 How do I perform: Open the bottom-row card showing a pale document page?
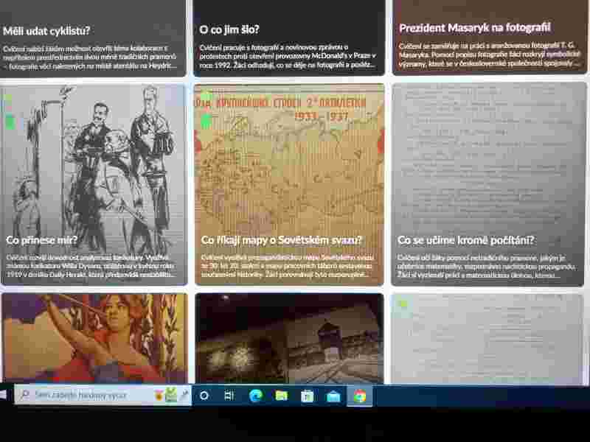487,338
